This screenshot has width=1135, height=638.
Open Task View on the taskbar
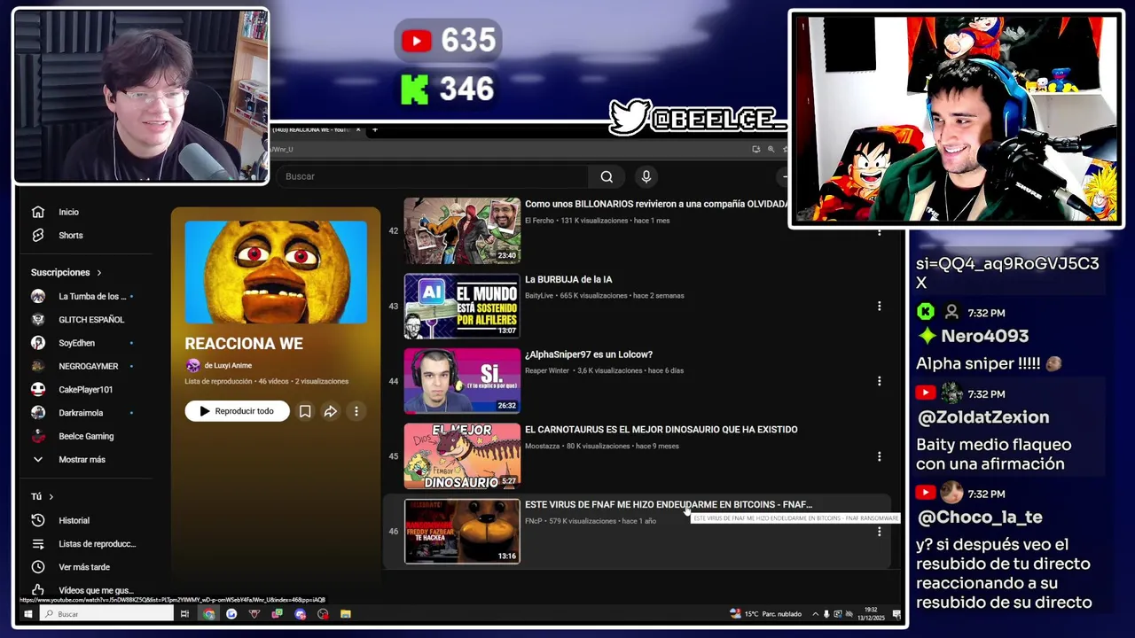coord(184,613)
